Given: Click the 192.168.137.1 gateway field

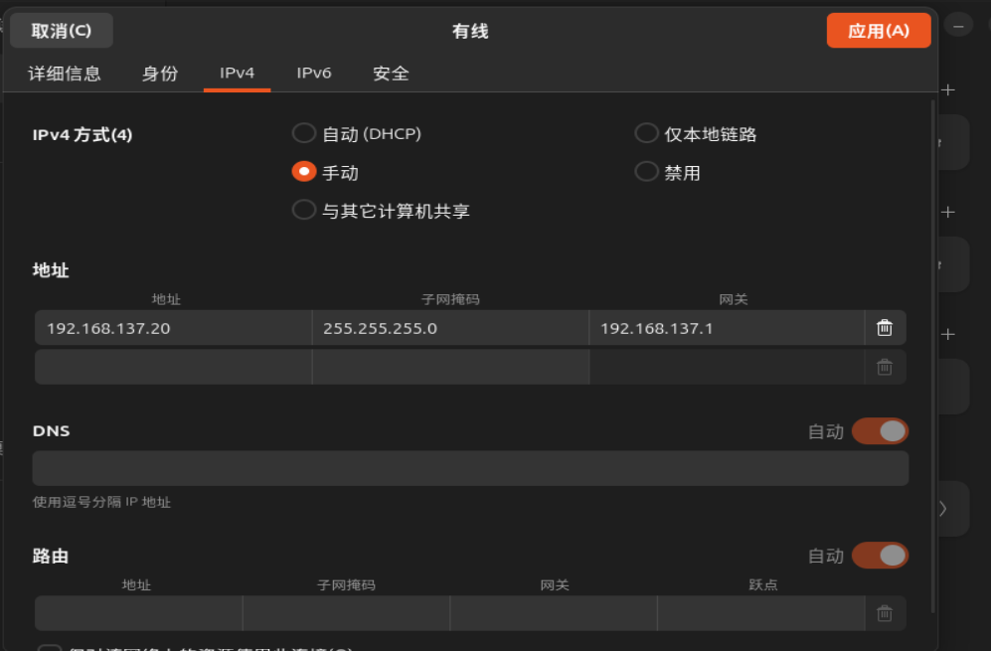Looking at the screenshot, I should (727, 327).
